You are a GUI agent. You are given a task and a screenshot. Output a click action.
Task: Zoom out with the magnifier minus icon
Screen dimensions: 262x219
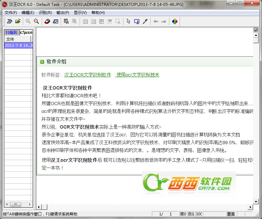click(x=36, y=21)
